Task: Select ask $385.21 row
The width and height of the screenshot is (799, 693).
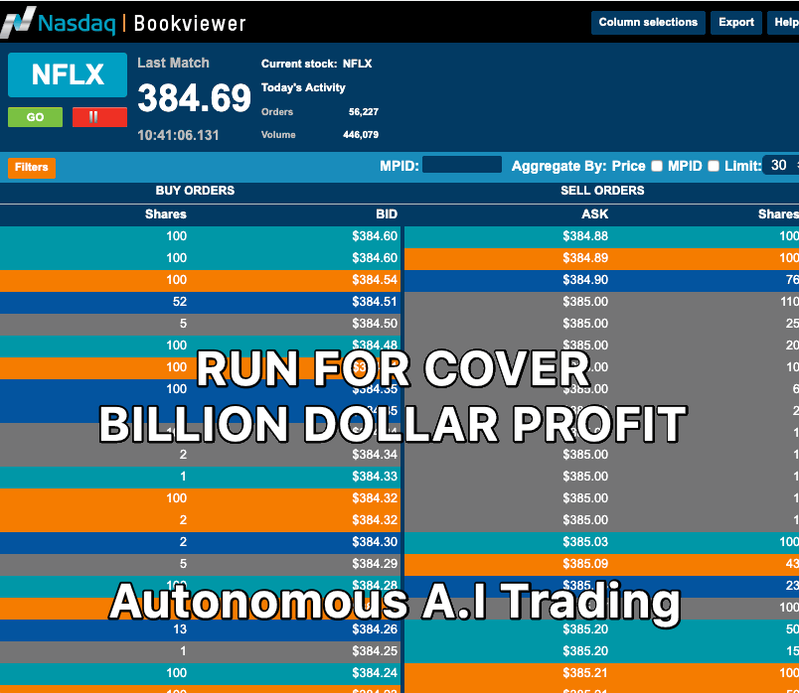Action: 602,674
